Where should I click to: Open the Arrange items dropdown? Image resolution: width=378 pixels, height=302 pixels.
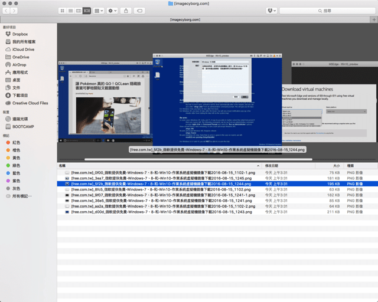tap(98, 11)
